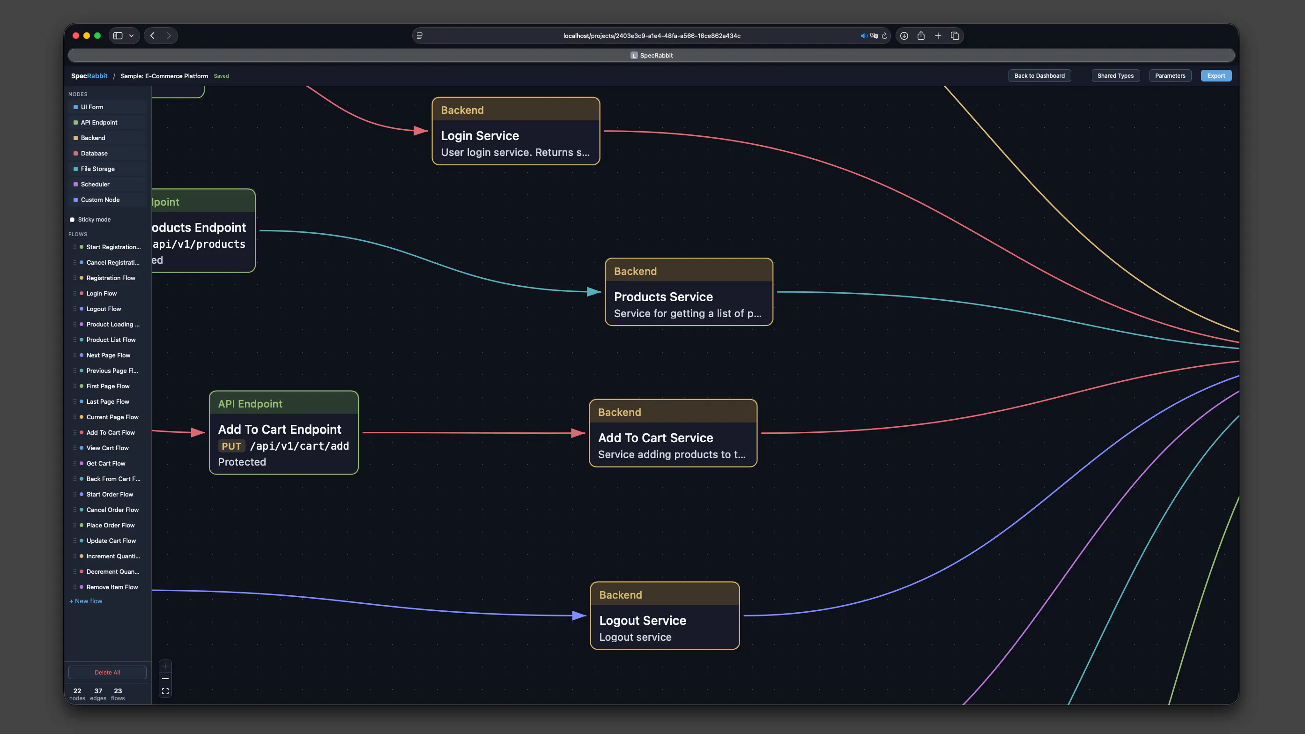The height and width of the screenshot is (734, 1305).
Task: Click the translate icon in address bar
Action: pyautogui.click(x=874, y=36)
